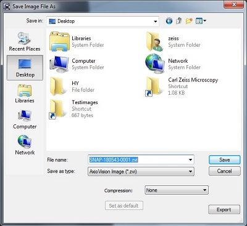Screen dimensions: 247x226
Task: Go back using the blue Back arrow icon
Action: [x=169, y=21]
